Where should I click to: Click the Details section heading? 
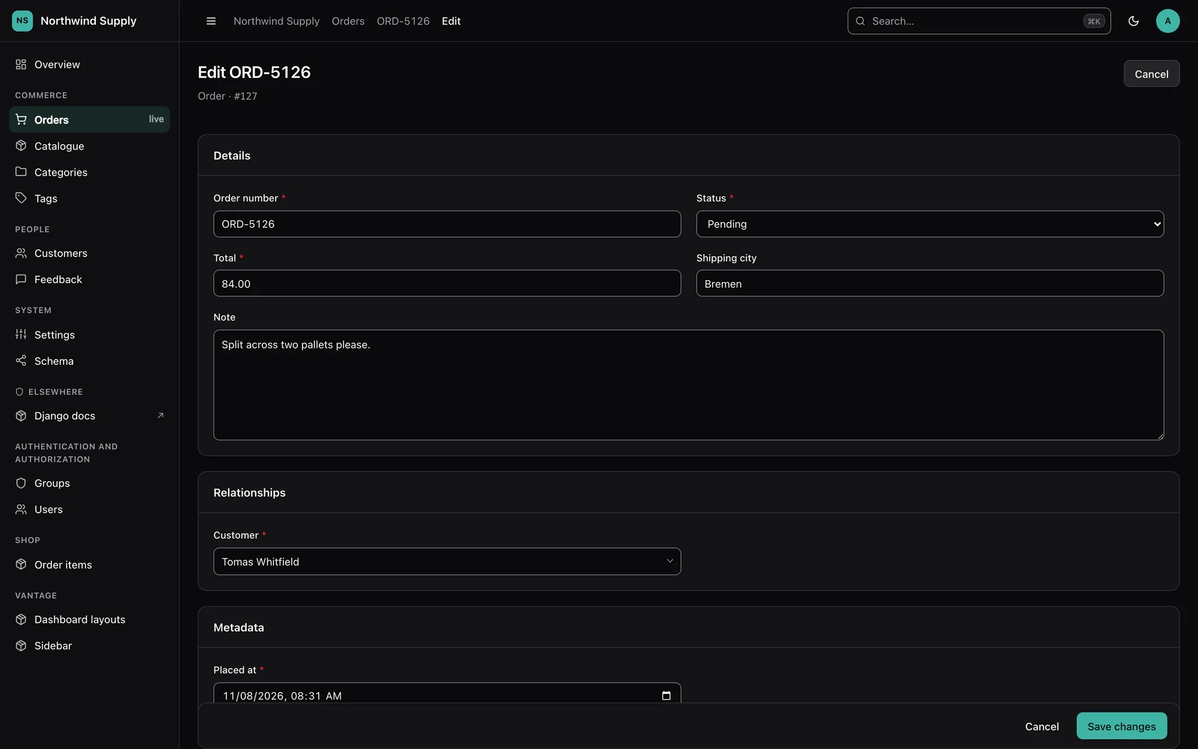tap(232, 155)
